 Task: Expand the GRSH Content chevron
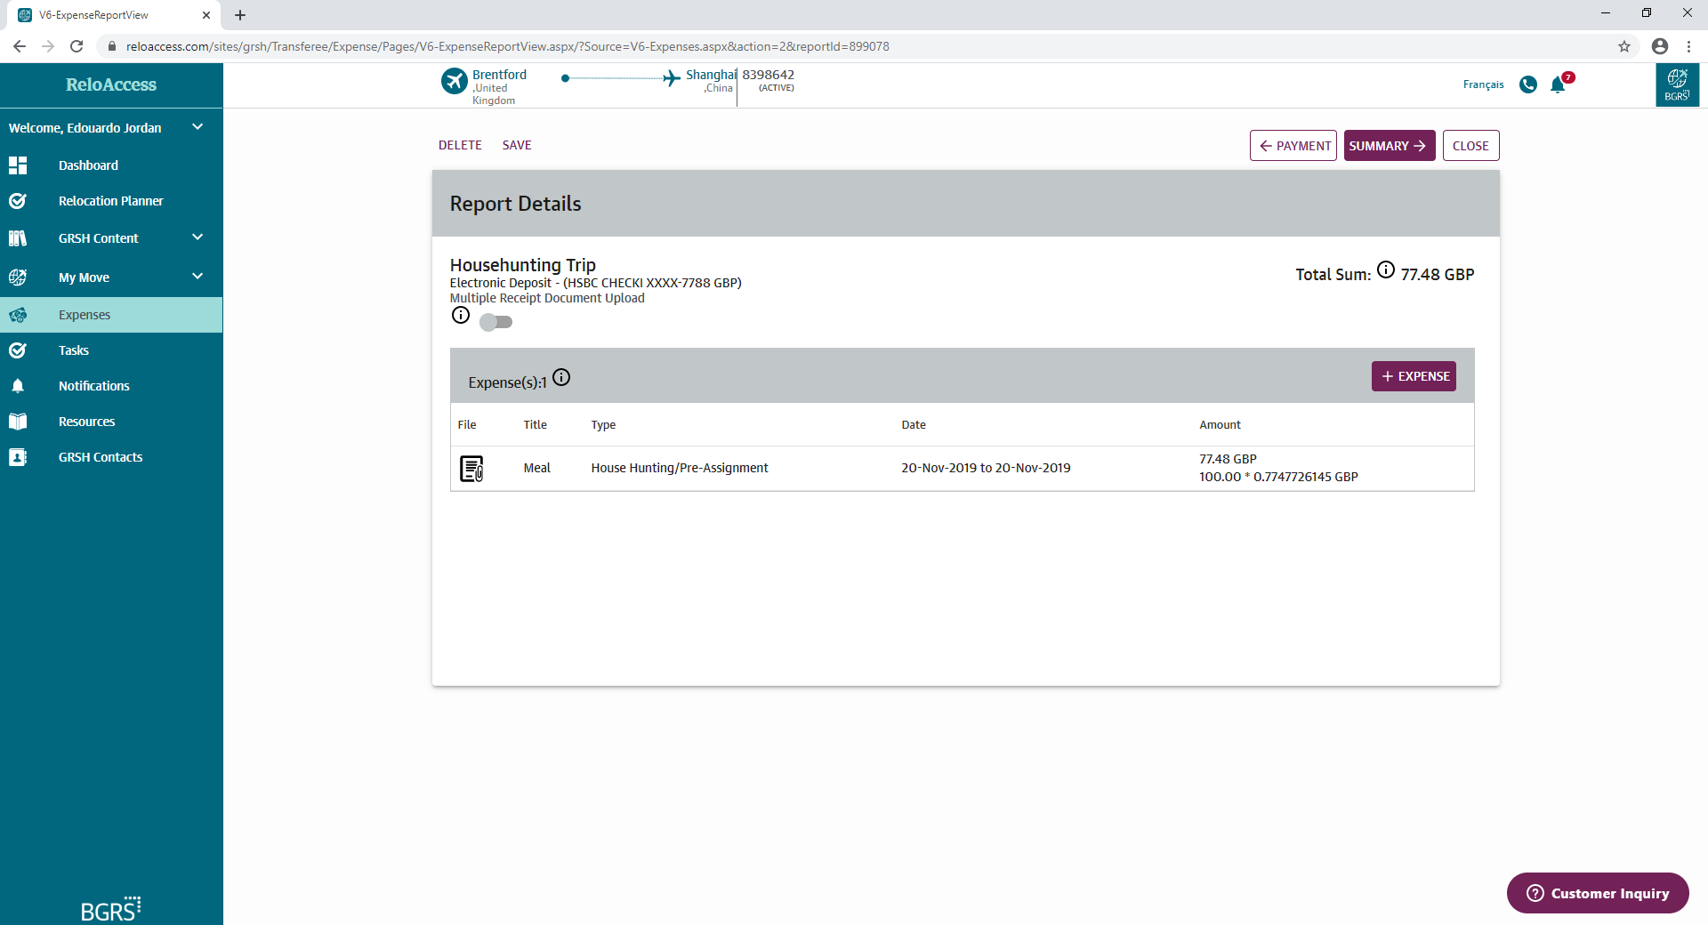(197, 237)
